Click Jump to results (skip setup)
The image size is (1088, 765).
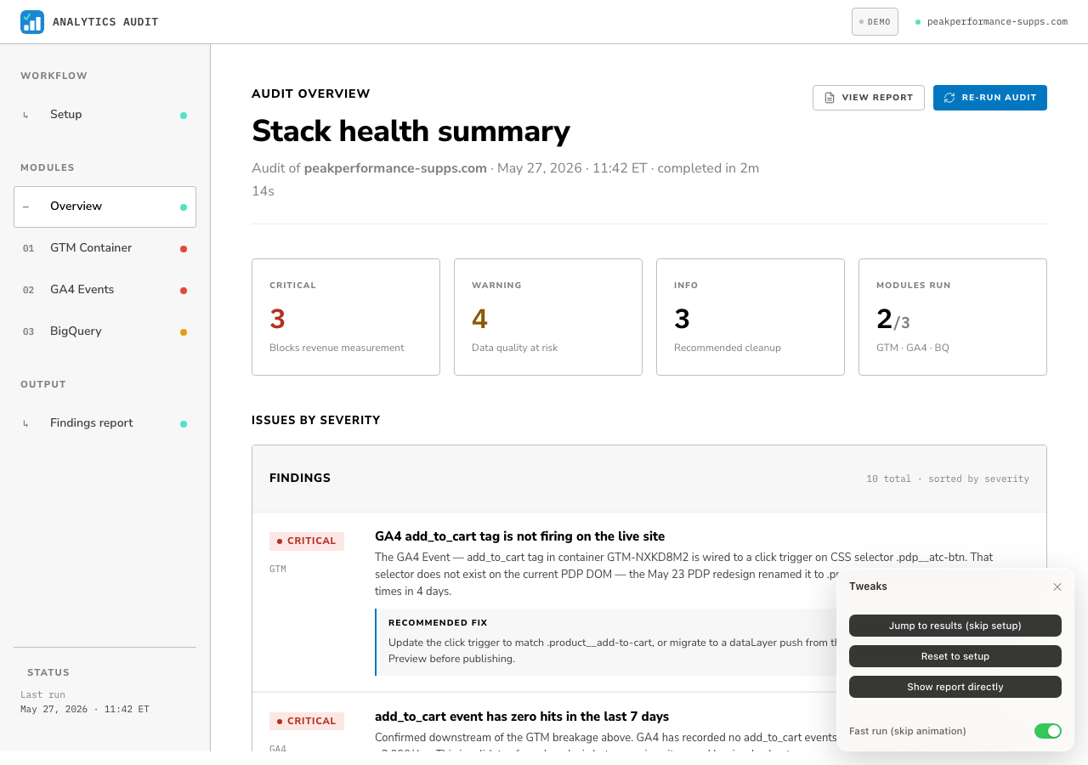(955, 626)
